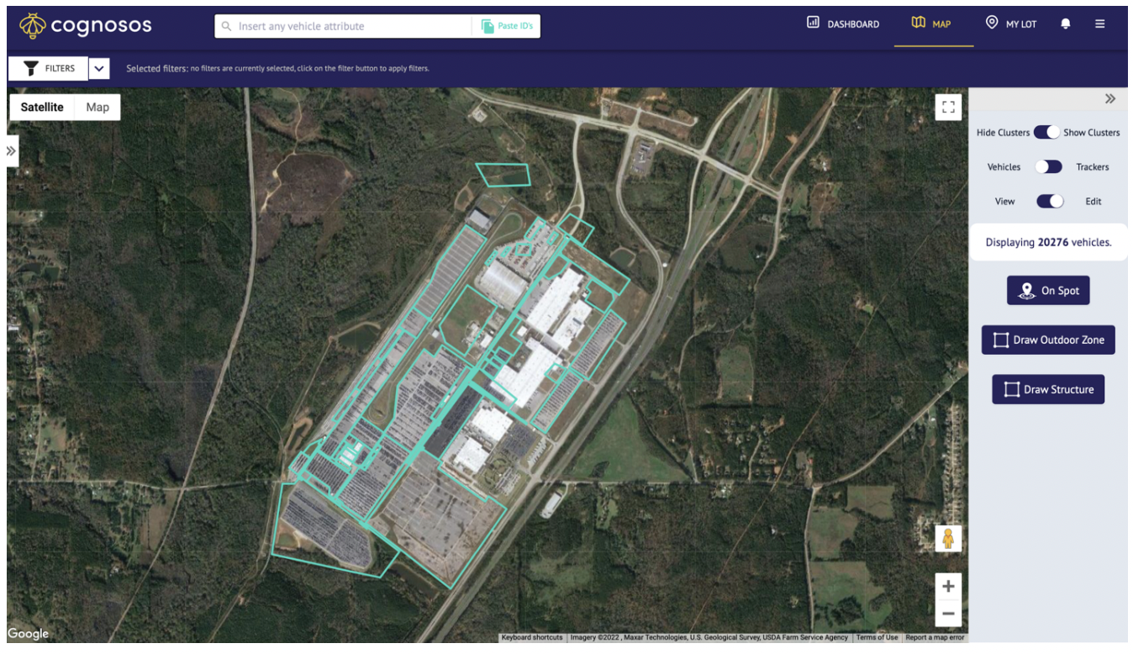1133x654 pixels.
Task: Open the hamburger menu
Action: [x=1099, y=24]
